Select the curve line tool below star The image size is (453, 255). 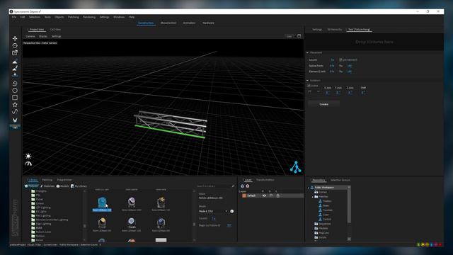(15, 112)
